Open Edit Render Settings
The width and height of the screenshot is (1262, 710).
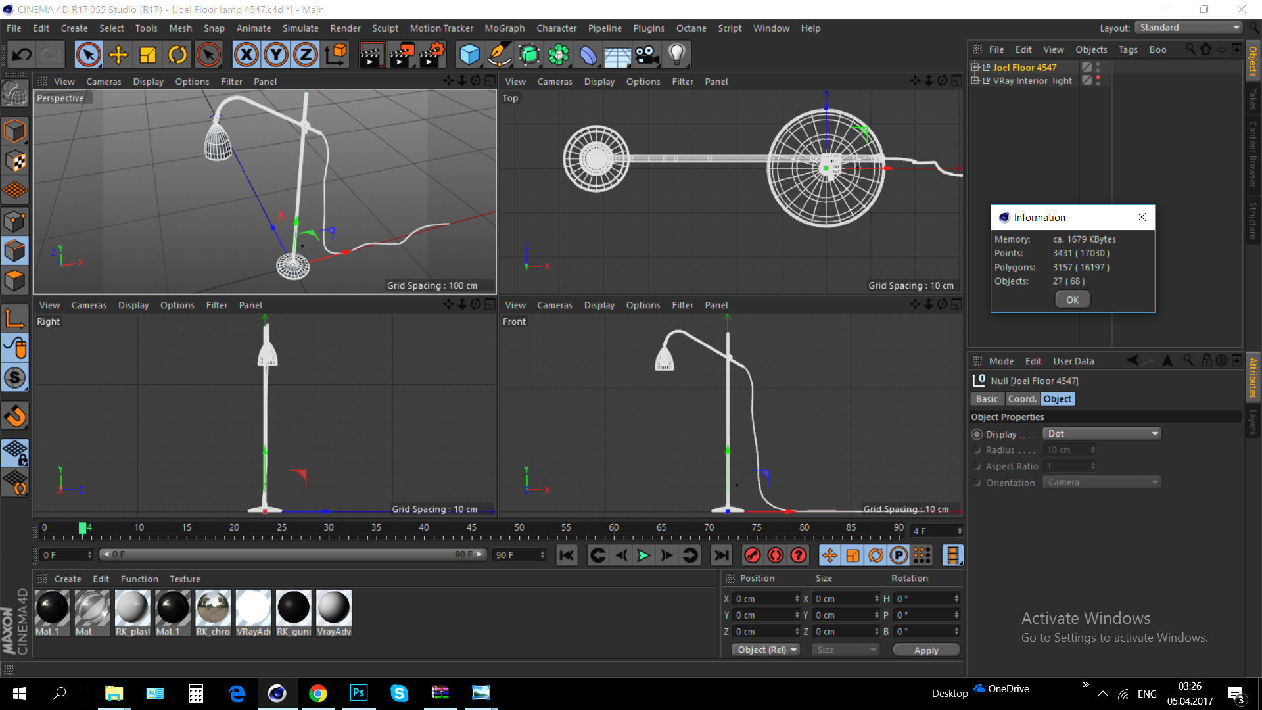[x=432, y=55]
